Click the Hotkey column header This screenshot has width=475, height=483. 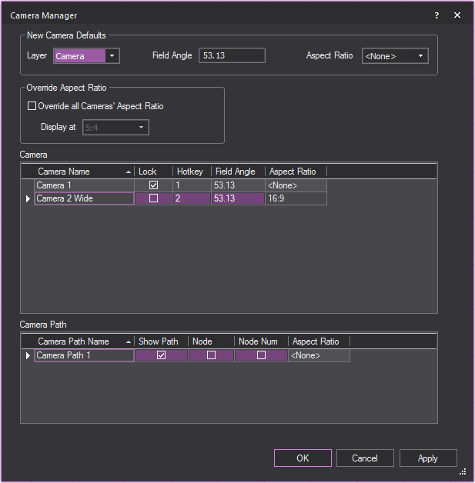click(x=190, y=172)
